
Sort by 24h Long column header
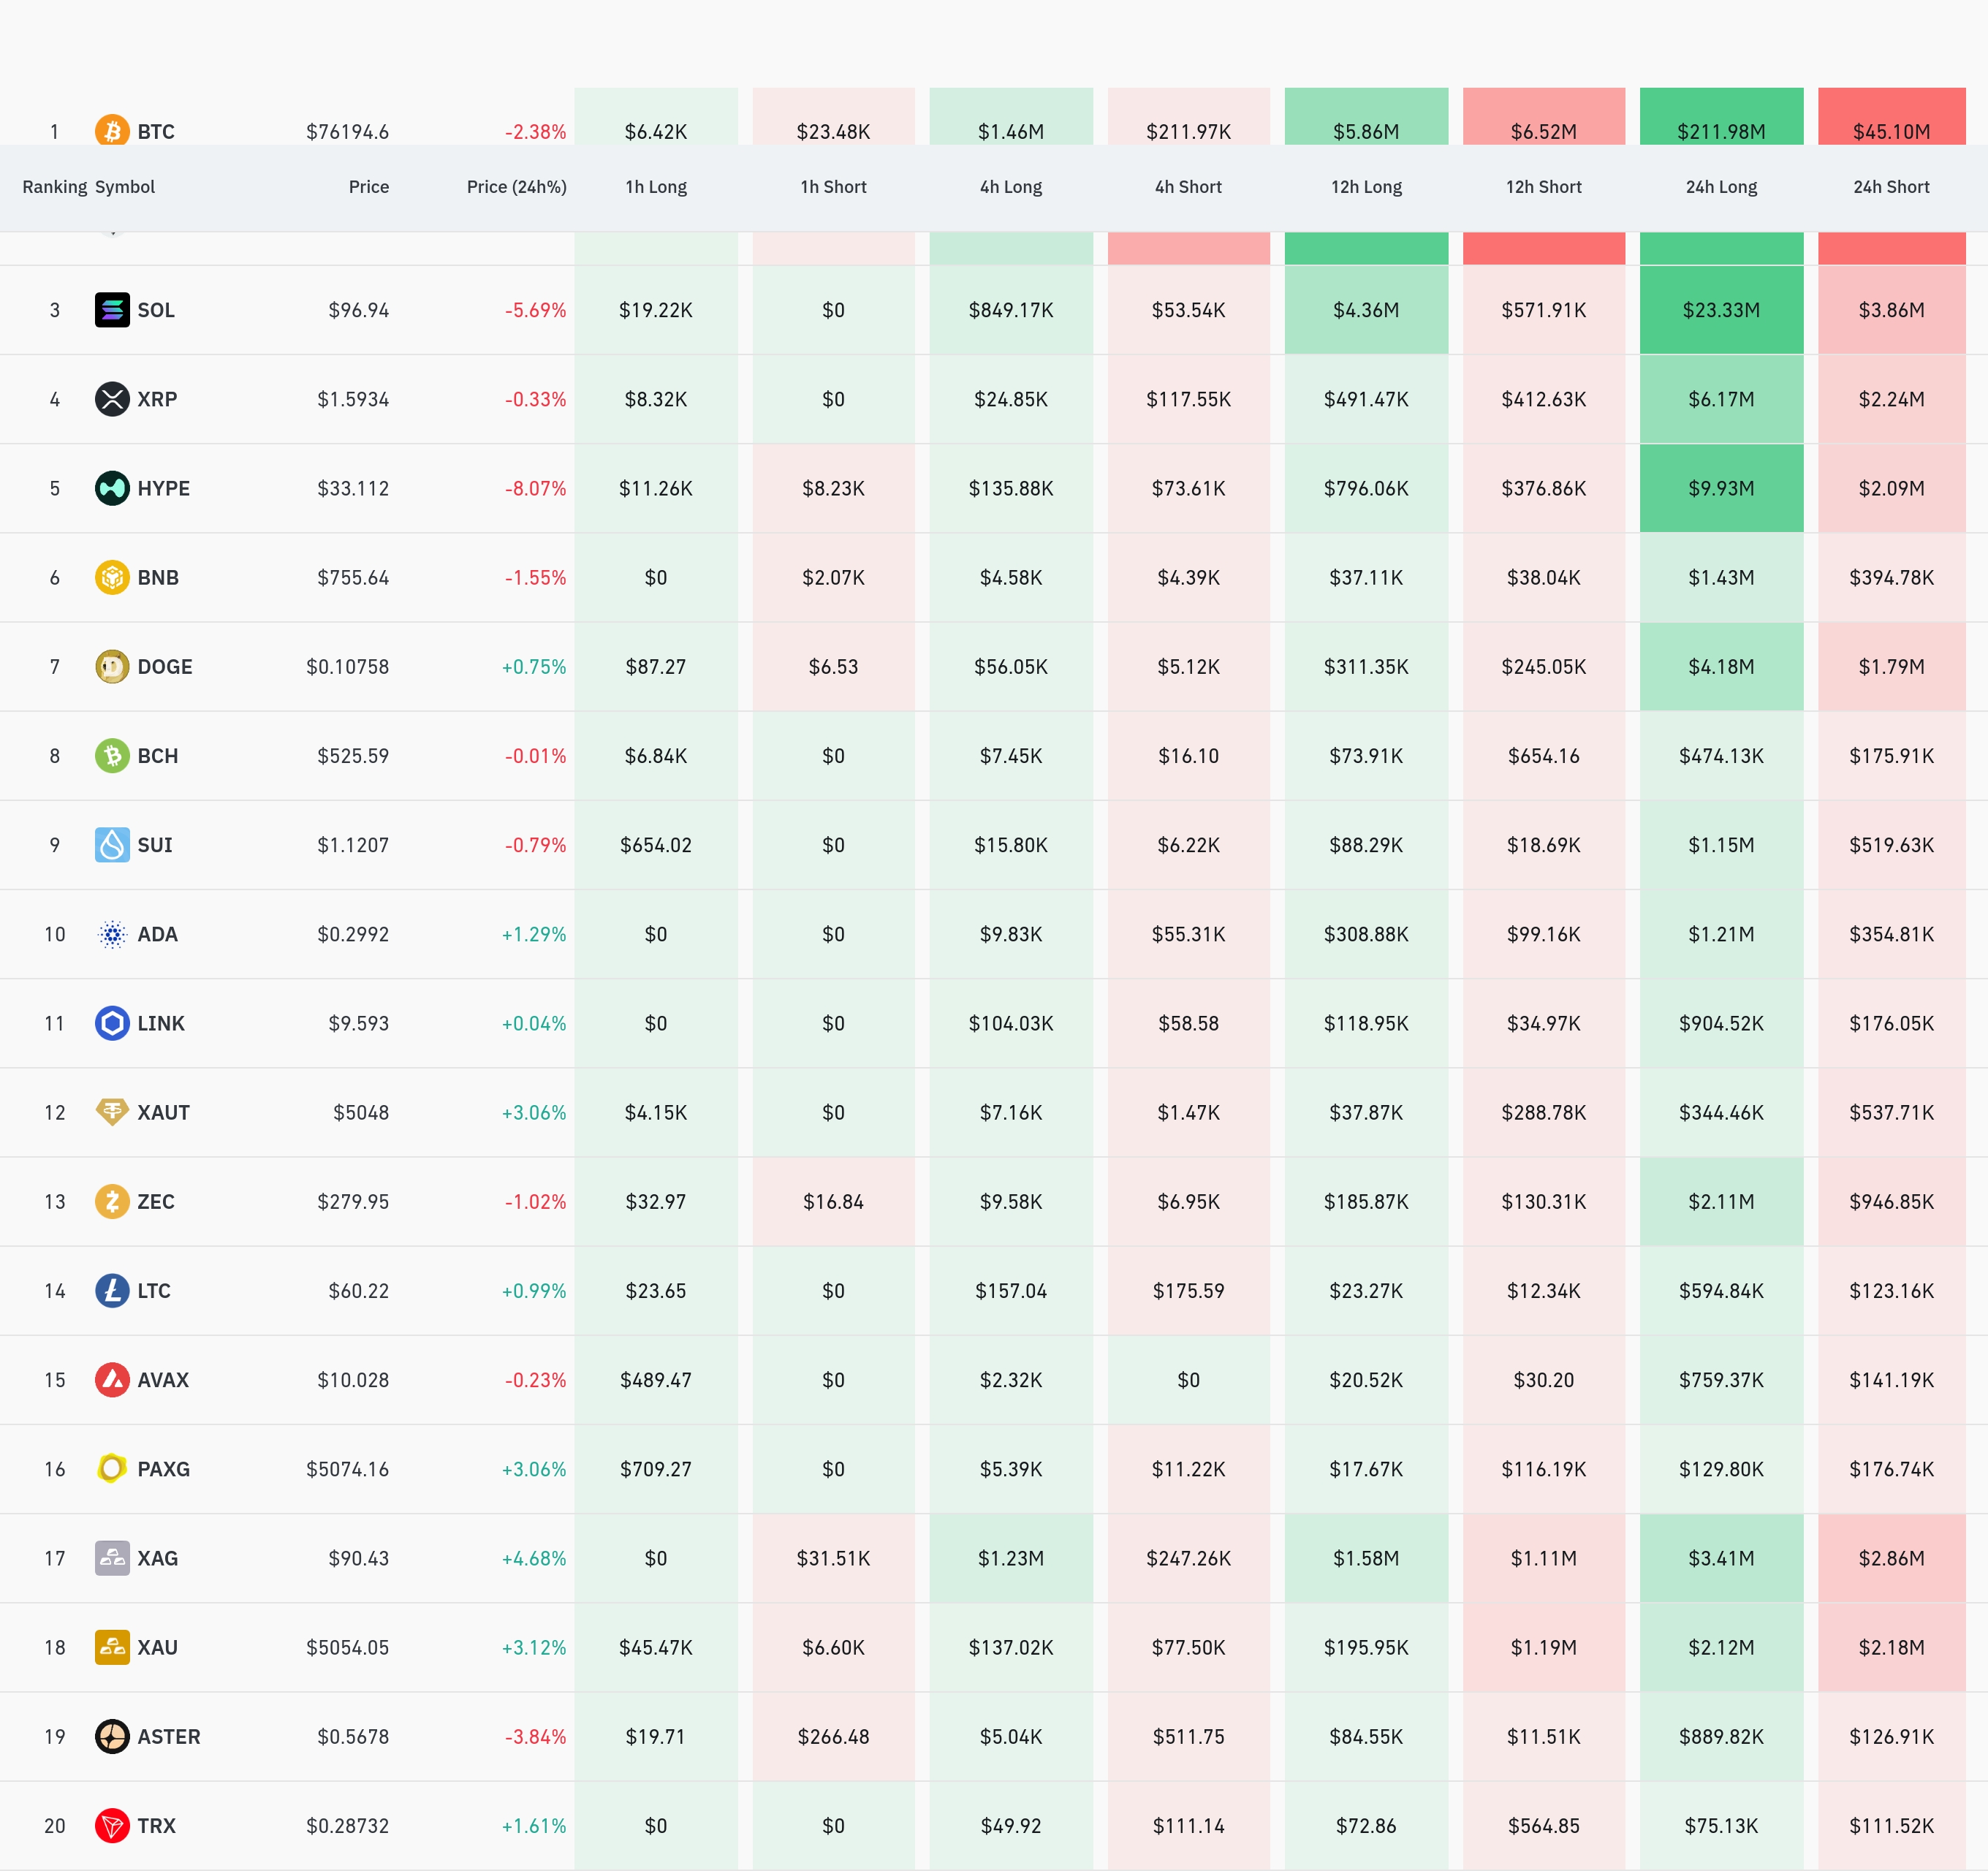tap(1721, 187)
